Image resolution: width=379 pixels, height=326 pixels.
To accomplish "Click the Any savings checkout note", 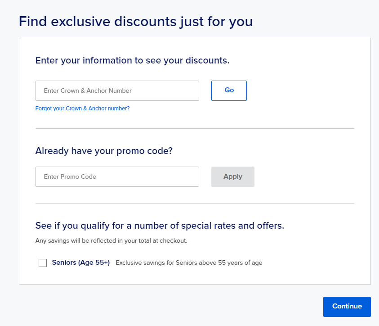I will pos(111,241).
